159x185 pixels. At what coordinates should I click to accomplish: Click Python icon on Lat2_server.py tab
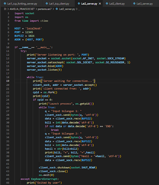pos(79,3)
